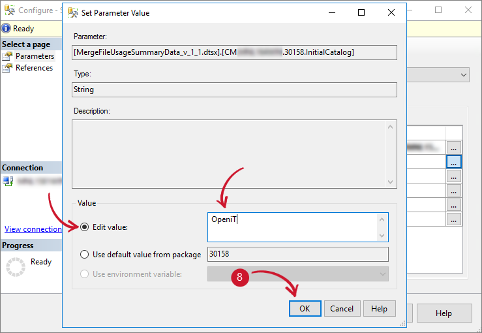The image size is (482, 333).
Task: Open the scope dropdown in Configure window
Action: click(x=464, y=75)
